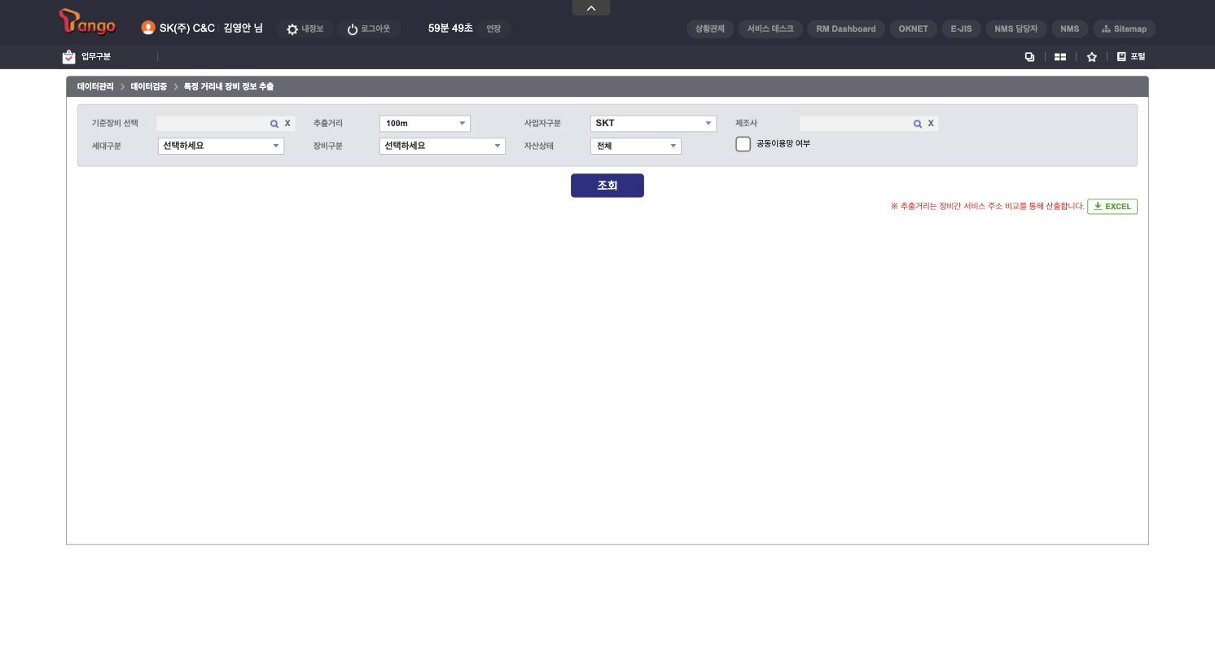Viewport: 1215px width, 661px height.
Task: Click the 조회 search button
Action: [607, 186]
